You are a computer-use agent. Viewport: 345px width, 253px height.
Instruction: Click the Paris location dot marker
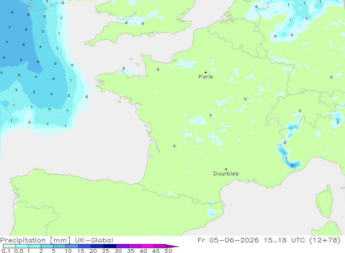(206, 72)
